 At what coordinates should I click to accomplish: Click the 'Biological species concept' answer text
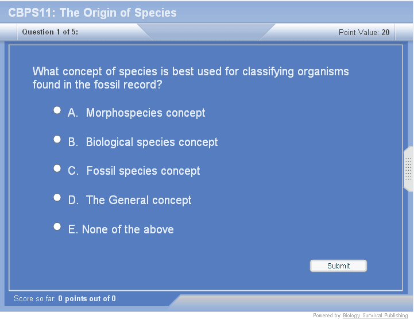coord(152,142)
